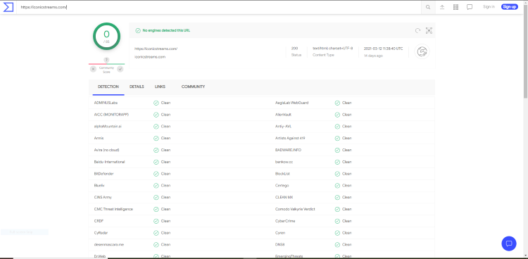Switch to the Details tab

[x=137, y=87]
